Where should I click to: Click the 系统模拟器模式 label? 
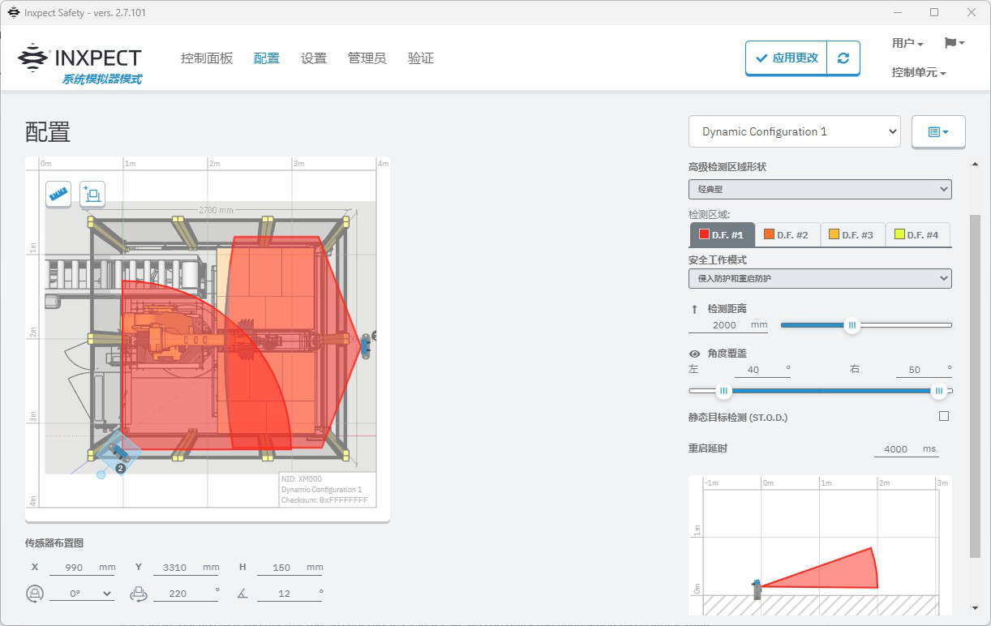[102, 79]
